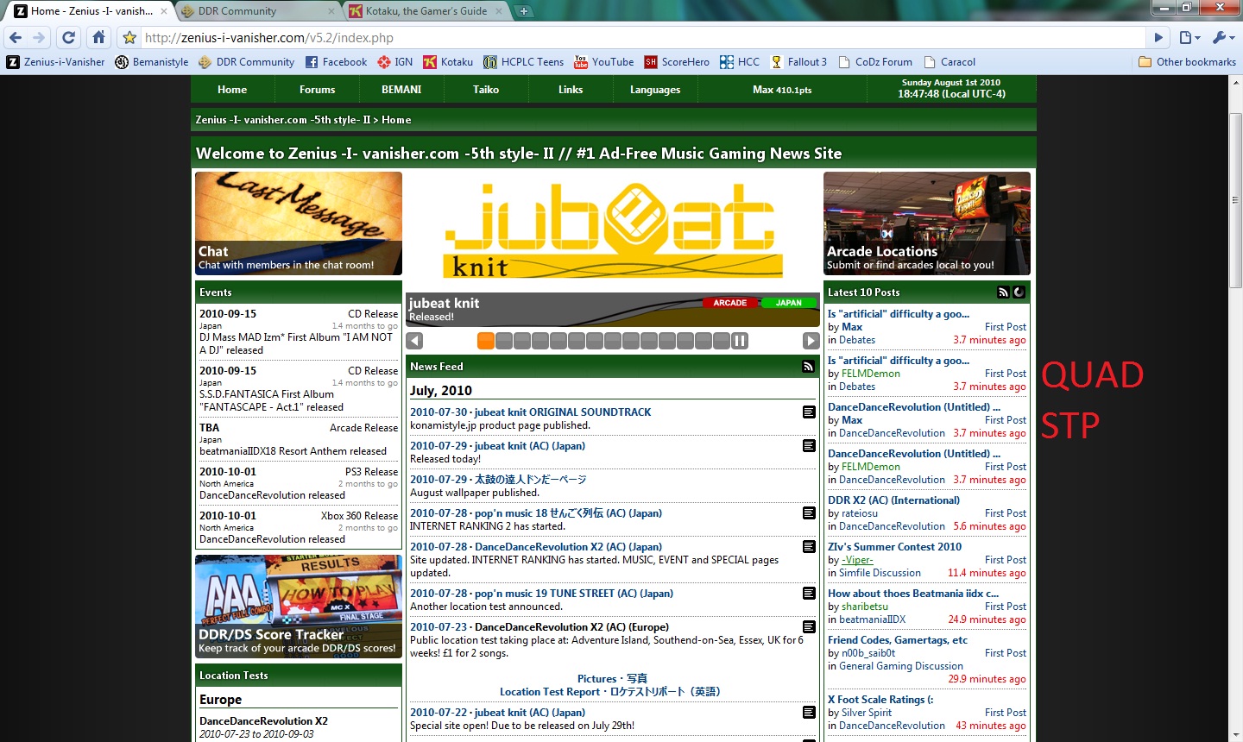Image resolution: width=1243 pixels, height=742 pixels.
Task: Open the Zenius-i-Vanisher bookmark
Action: pyautogui.click(x=56, y=62)
